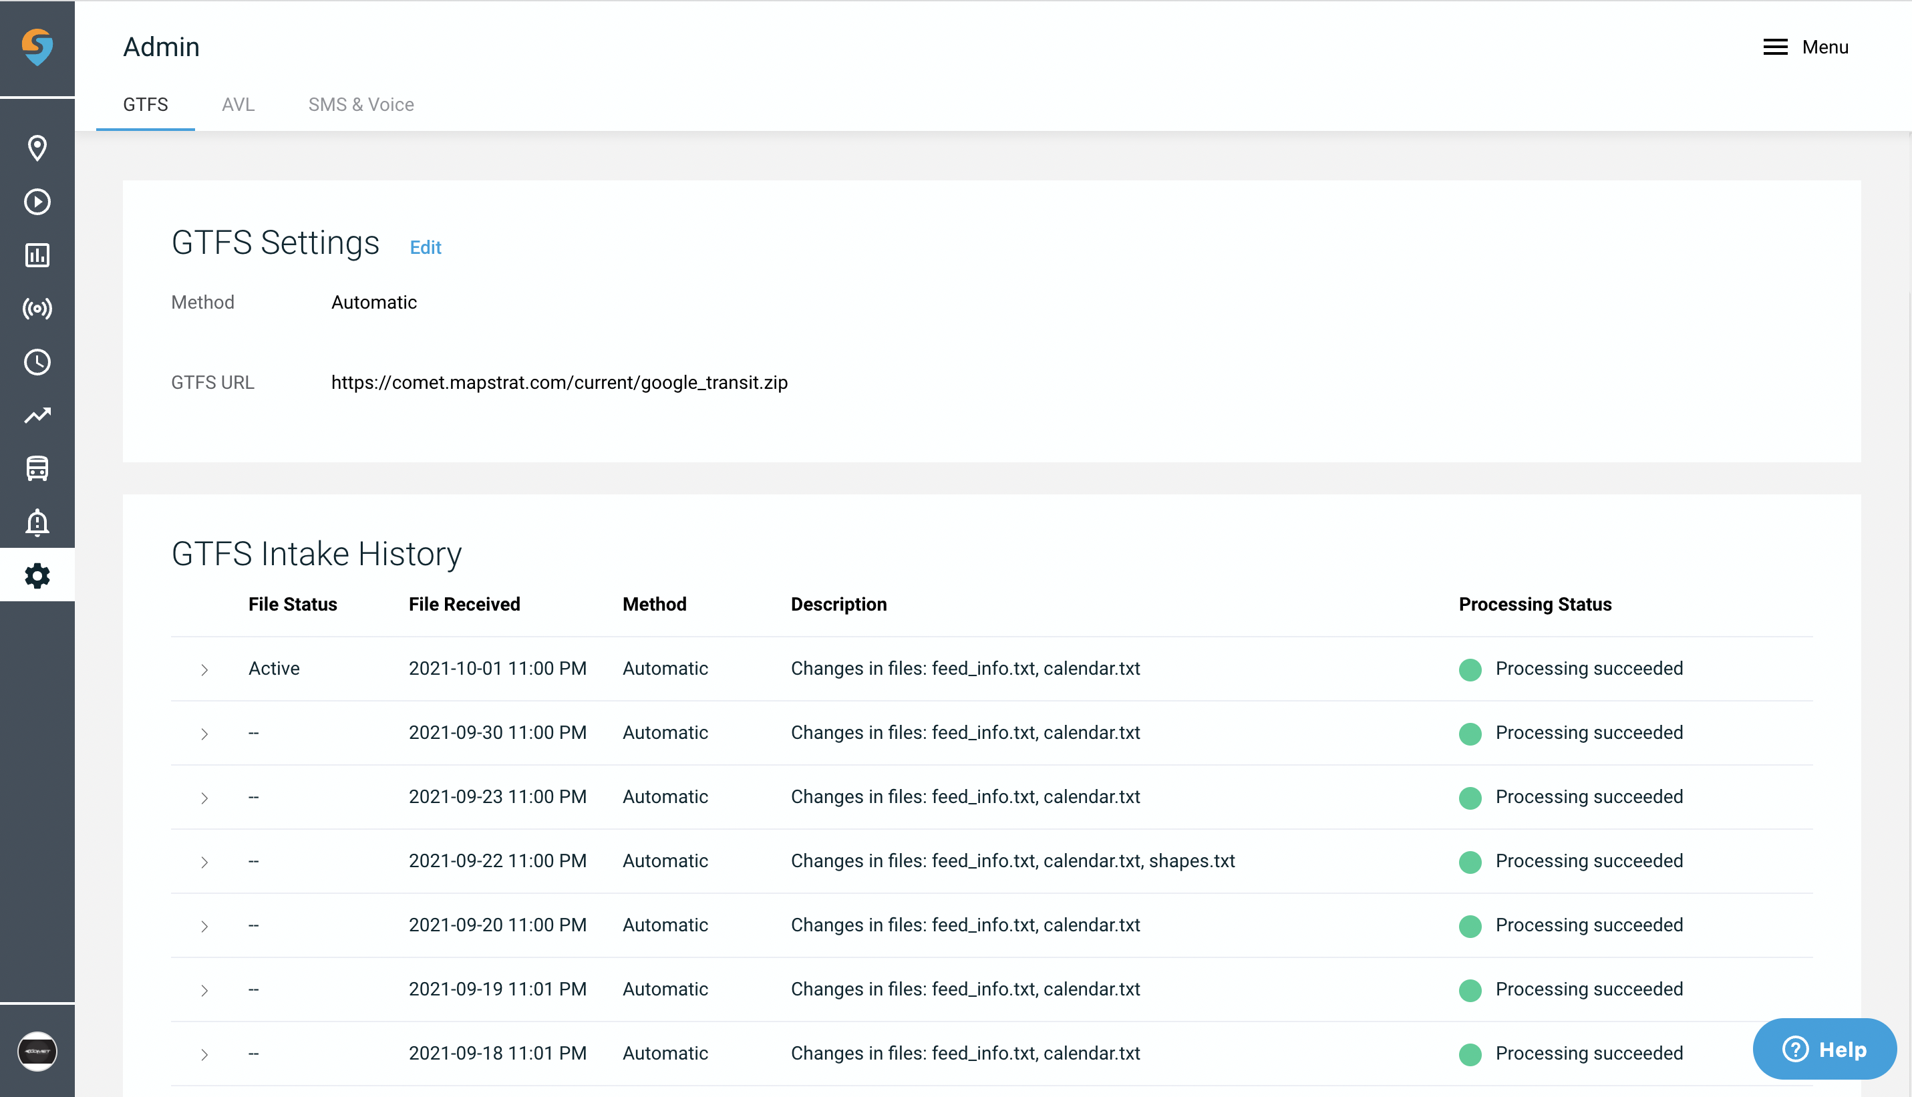The image size is (1912, 1097).
Task: Open the SMS & Voice tab
Action: pyautogui.click(x=361, y=105)
